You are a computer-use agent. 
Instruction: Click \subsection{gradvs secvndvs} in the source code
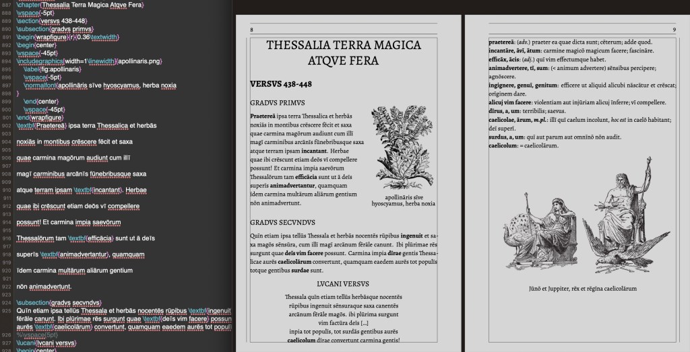click(59, 303)
